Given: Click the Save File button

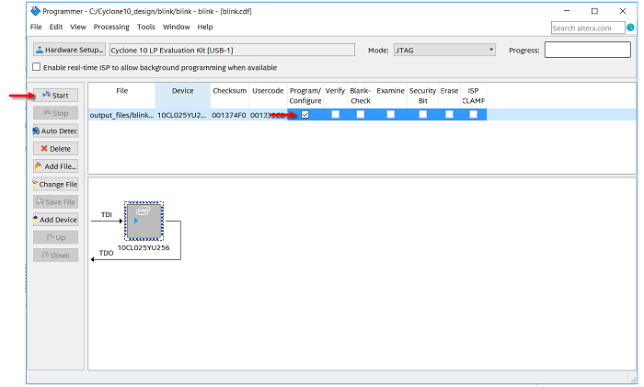Looking at the screenshot, I should coord(55,202).
